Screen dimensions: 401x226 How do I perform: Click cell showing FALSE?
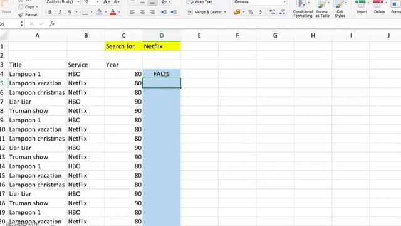coord(162,74)
